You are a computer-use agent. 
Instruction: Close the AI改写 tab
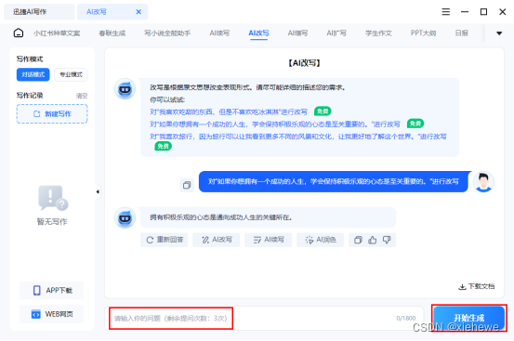[138, 12]
